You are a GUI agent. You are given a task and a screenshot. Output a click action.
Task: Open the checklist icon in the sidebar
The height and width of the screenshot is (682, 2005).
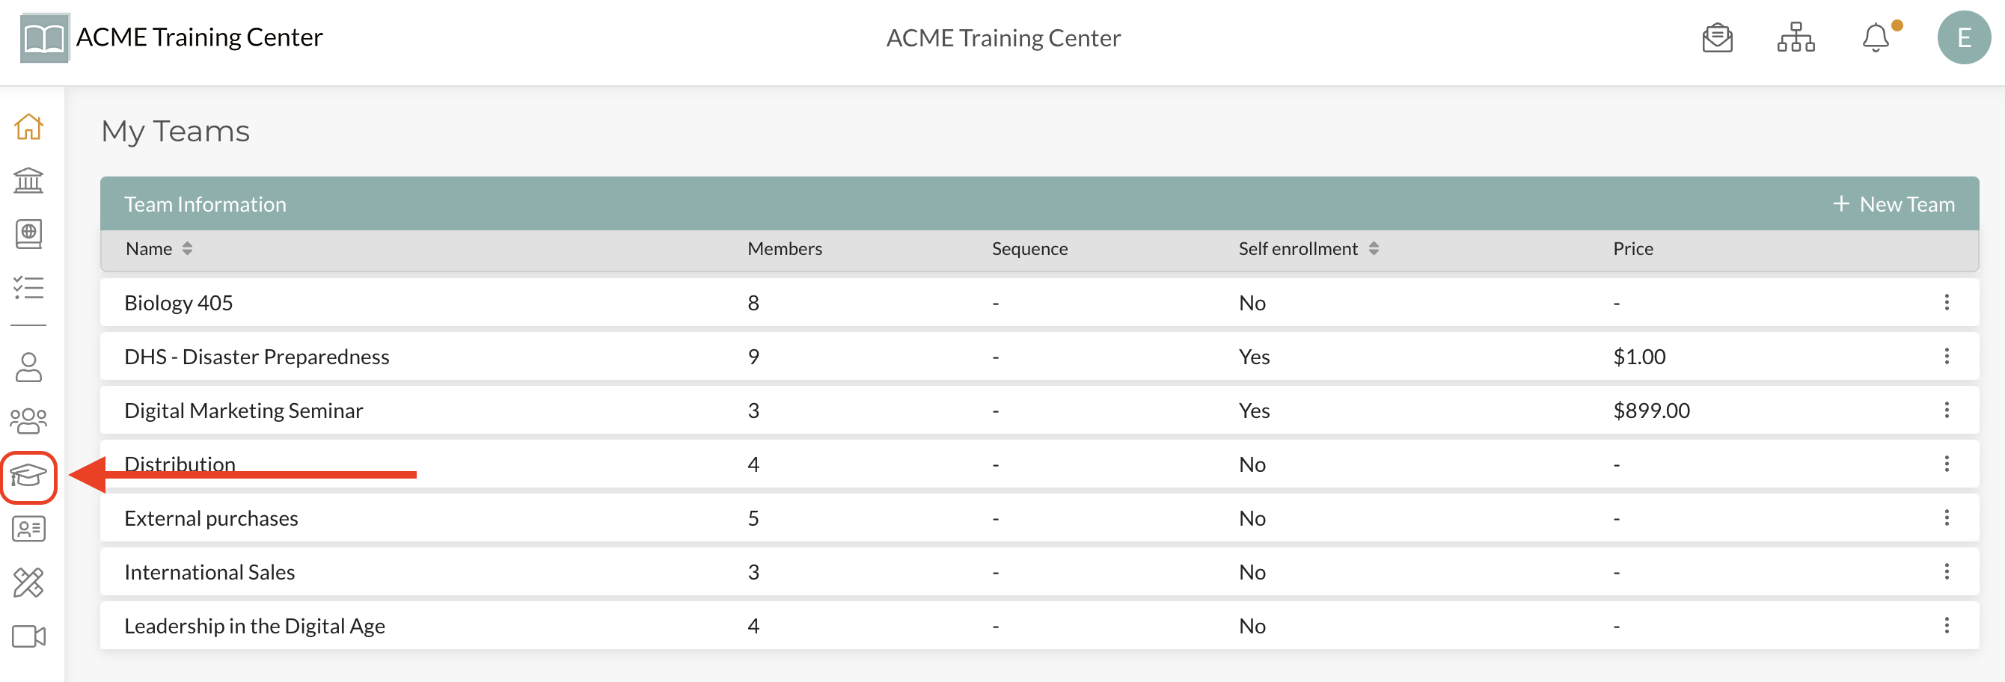[x=28, y=289]
